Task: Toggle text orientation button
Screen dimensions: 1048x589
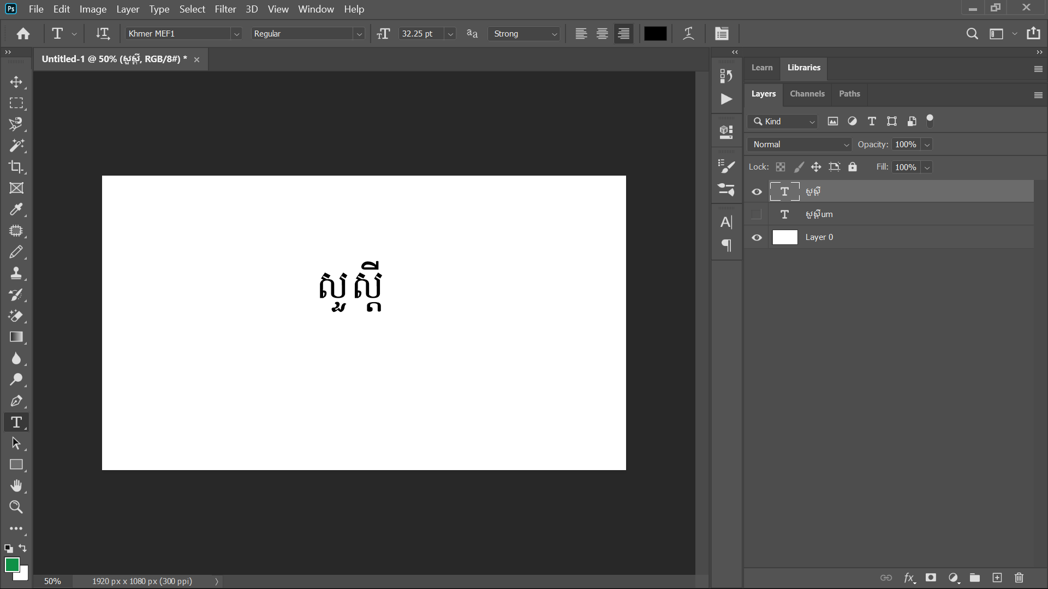Action: point(103,34)
